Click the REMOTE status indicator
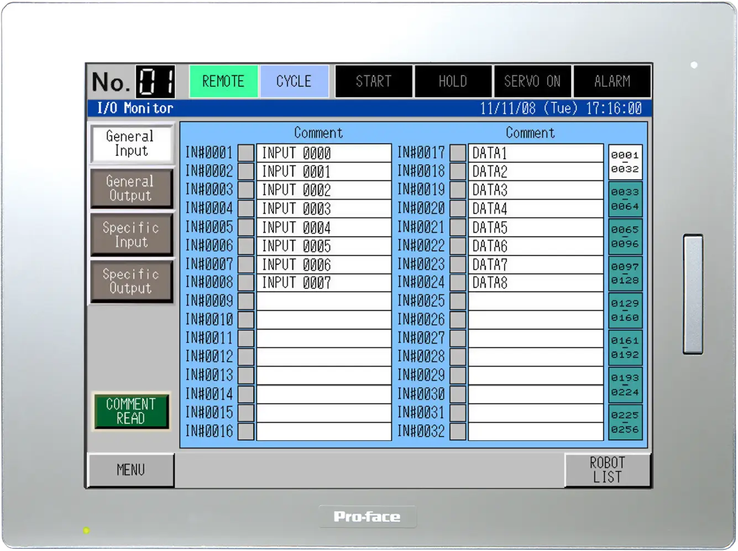Viewport: 738px width, 551px height. click(x=223, y=81)
